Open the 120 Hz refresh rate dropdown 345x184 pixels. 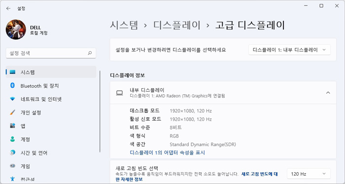pos(309,174)
